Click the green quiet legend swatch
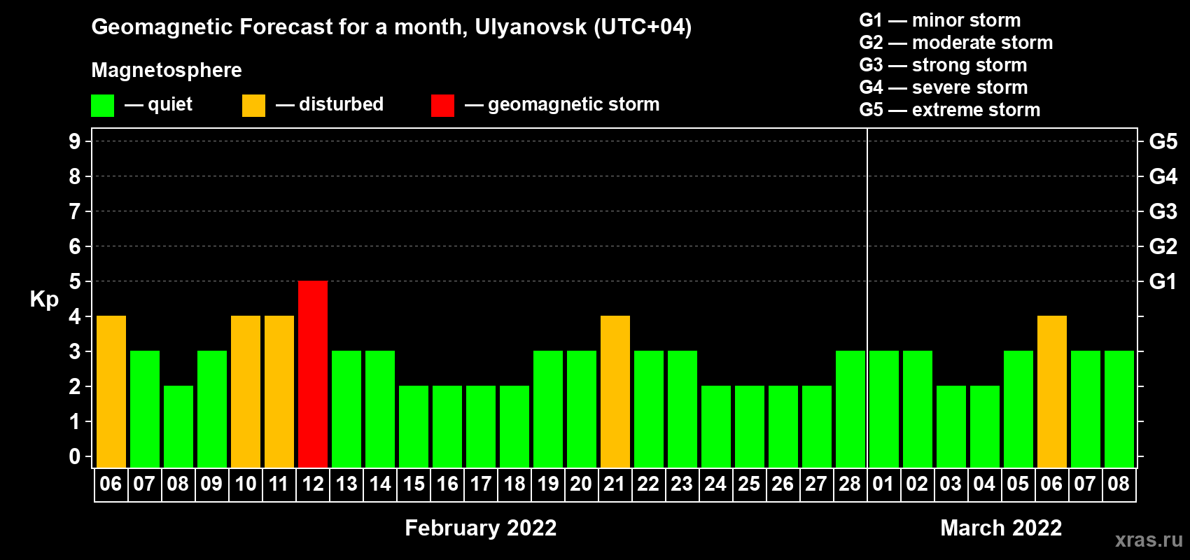Viewport: 1190px width, 560px height. [102, 106]
